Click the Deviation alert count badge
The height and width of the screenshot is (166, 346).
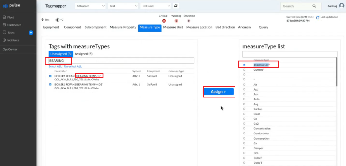point(189,21)
